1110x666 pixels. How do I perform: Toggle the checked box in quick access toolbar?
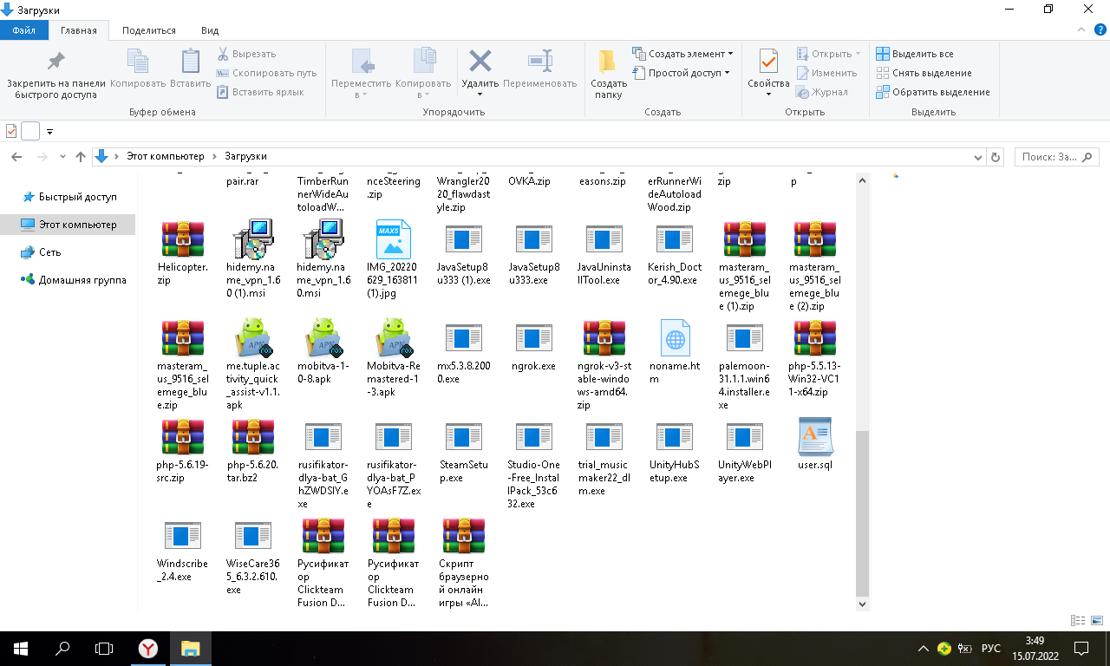(x=11, y=131)
